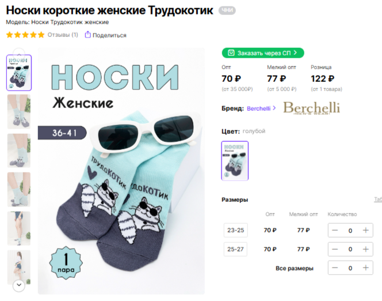Click the Заказать через СП button
This screenshot has width=382, height=301.
(x=263, y=53)
